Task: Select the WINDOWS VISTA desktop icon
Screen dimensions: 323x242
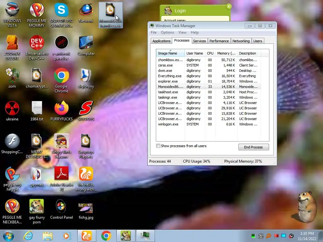Action: 12,15
